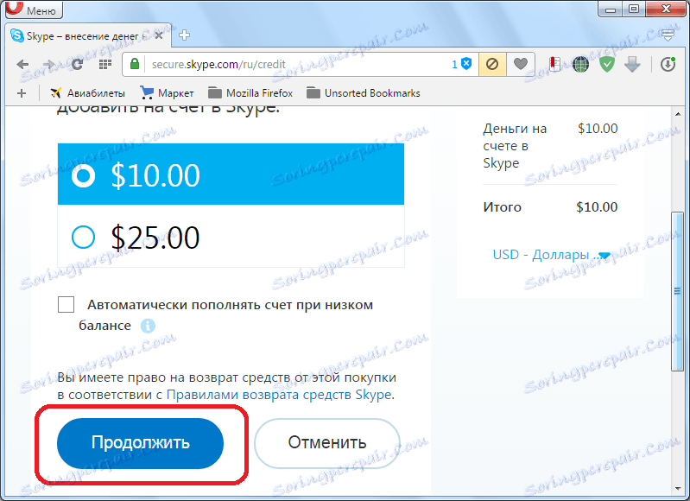690x501 pixels.
Task: Open the Skype refund policy link
Action: (279, 395)
